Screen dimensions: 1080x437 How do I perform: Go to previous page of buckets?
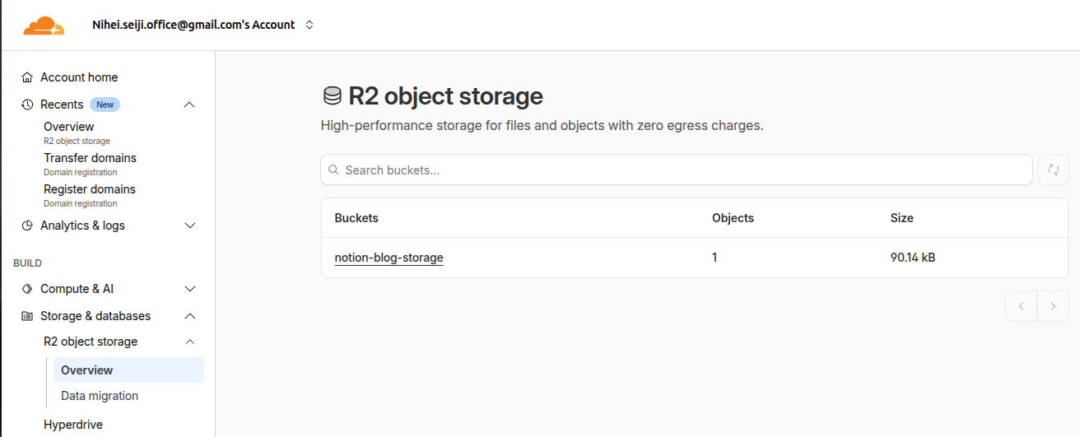(1022, 306)
